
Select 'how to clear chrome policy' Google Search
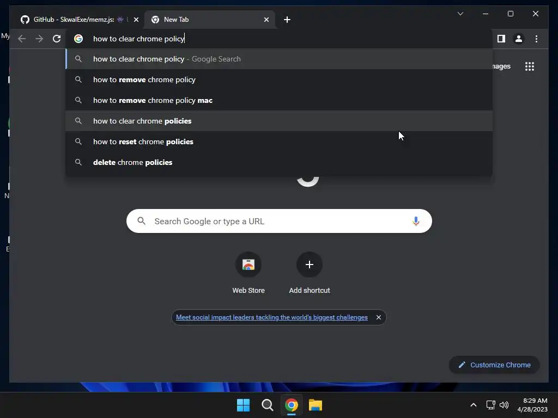coord(279,59)
